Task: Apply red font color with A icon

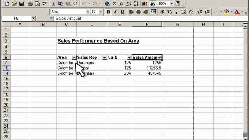Action: pyautogui.click(x=237, y=12)
